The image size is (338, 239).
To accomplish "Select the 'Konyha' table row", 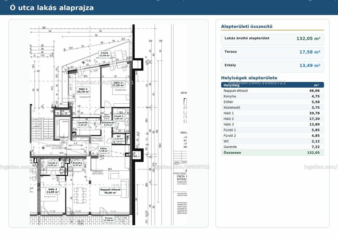I will (x=273, y=97).
